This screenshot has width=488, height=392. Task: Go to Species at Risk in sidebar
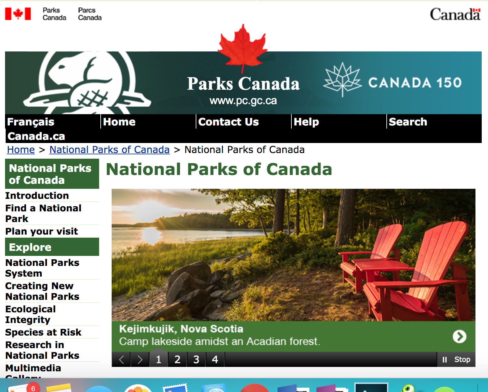43,332
